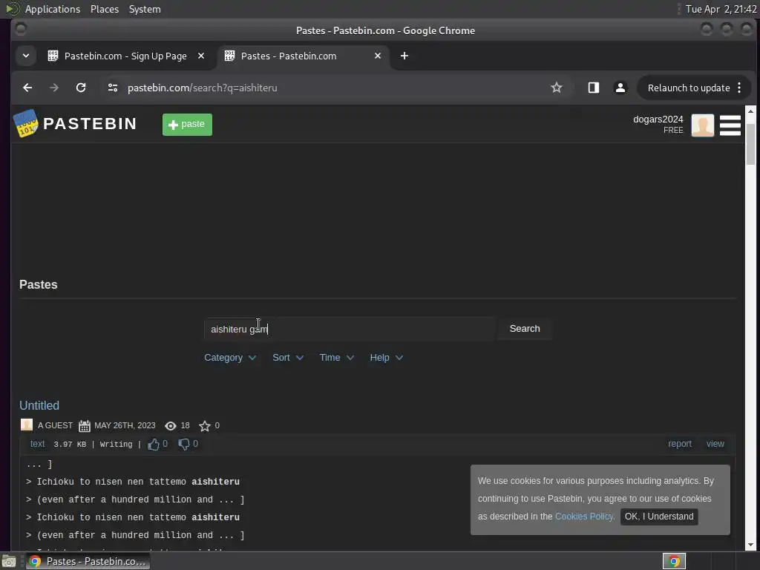Screen dimensions: 760x570
Task: Click the page vertical scrollbar thumb
Action: pos(750,145)
